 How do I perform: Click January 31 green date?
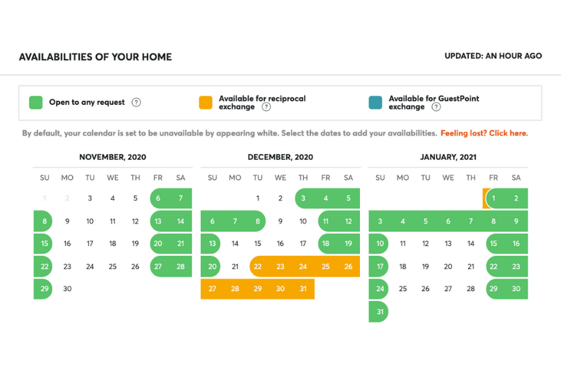coord(380,312)
